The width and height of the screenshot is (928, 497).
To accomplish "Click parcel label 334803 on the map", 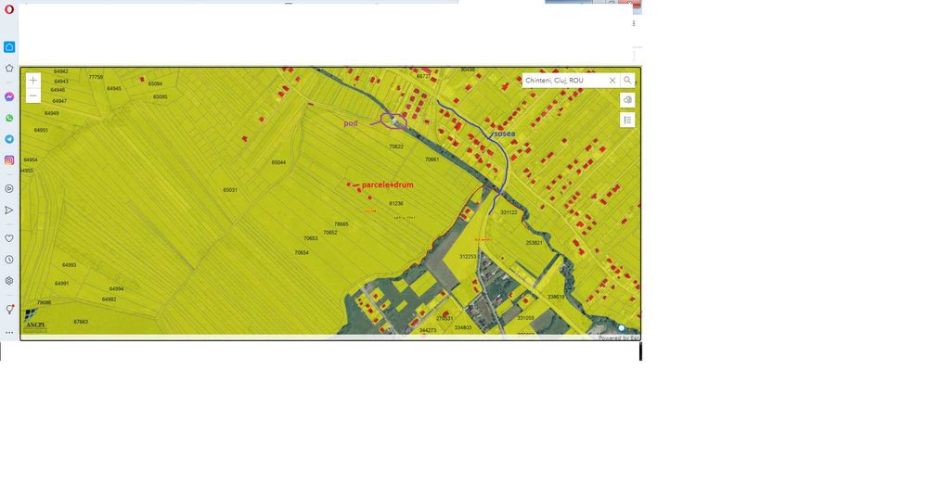I will pyautogui.click(x=463, y=327).
